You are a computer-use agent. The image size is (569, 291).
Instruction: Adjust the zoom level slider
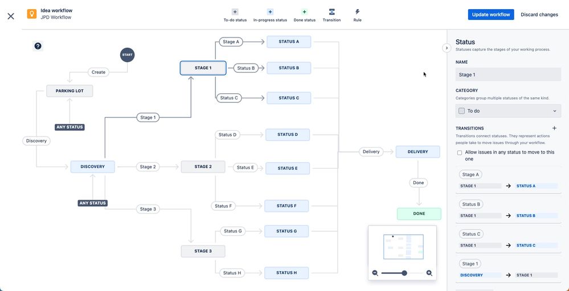coord(404,273)
